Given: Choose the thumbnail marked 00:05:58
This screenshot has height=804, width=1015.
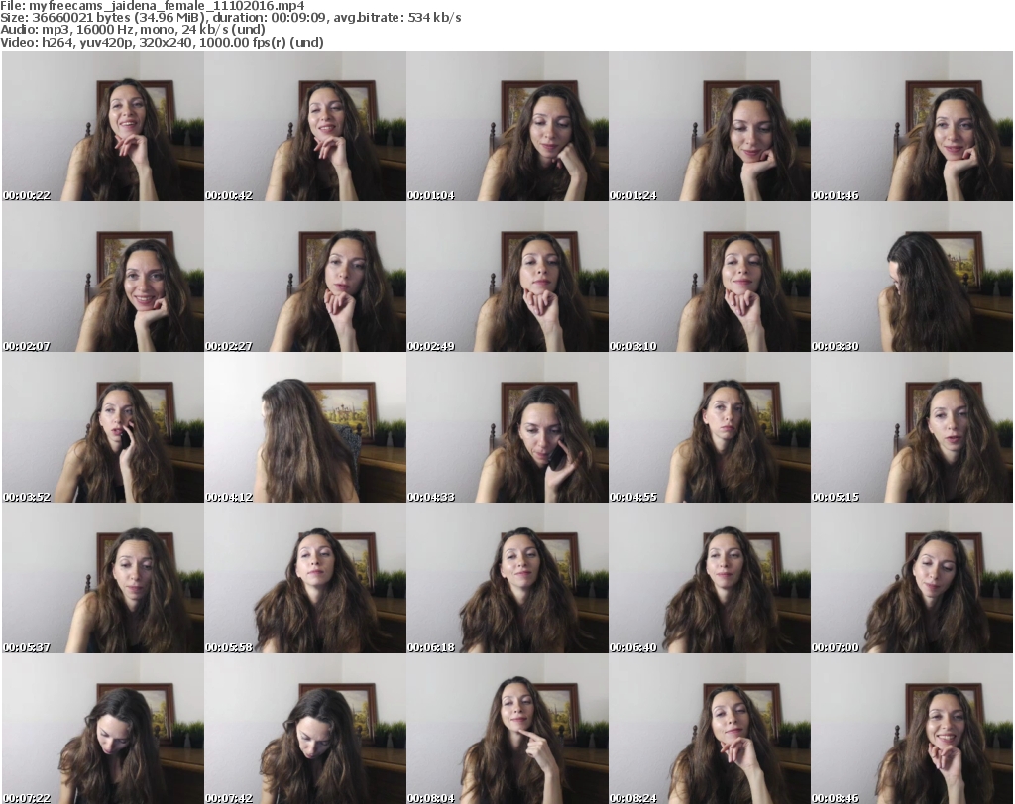Looking at the screenshot, I should 305,578.
